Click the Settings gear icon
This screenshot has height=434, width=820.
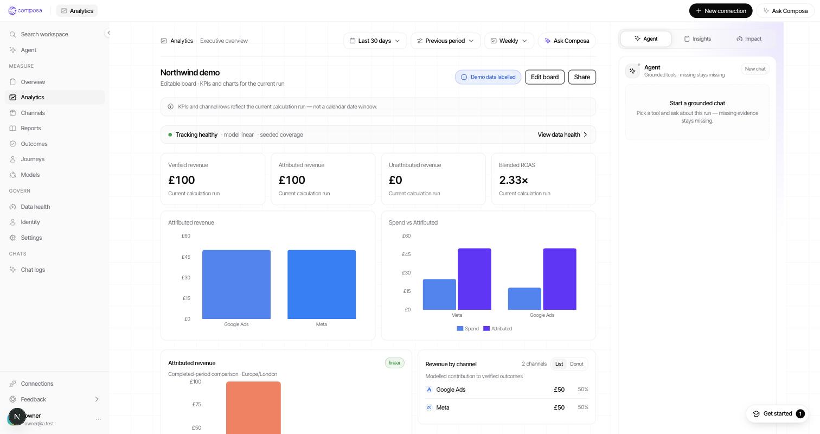pyautogui.click(x=12, y=238)
